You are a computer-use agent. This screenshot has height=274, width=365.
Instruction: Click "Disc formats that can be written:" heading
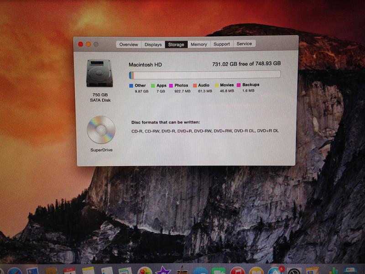166,122
